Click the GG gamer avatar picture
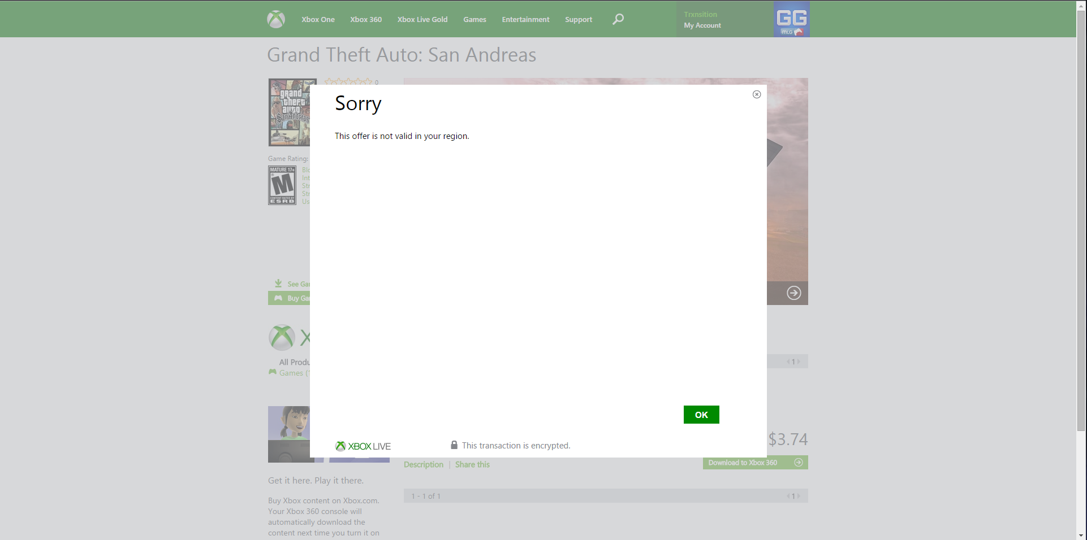The height and width of the screenshot is (540, 1087). point(792,19)
